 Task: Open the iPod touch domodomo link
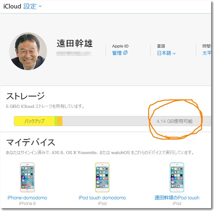tap(102, 198)
